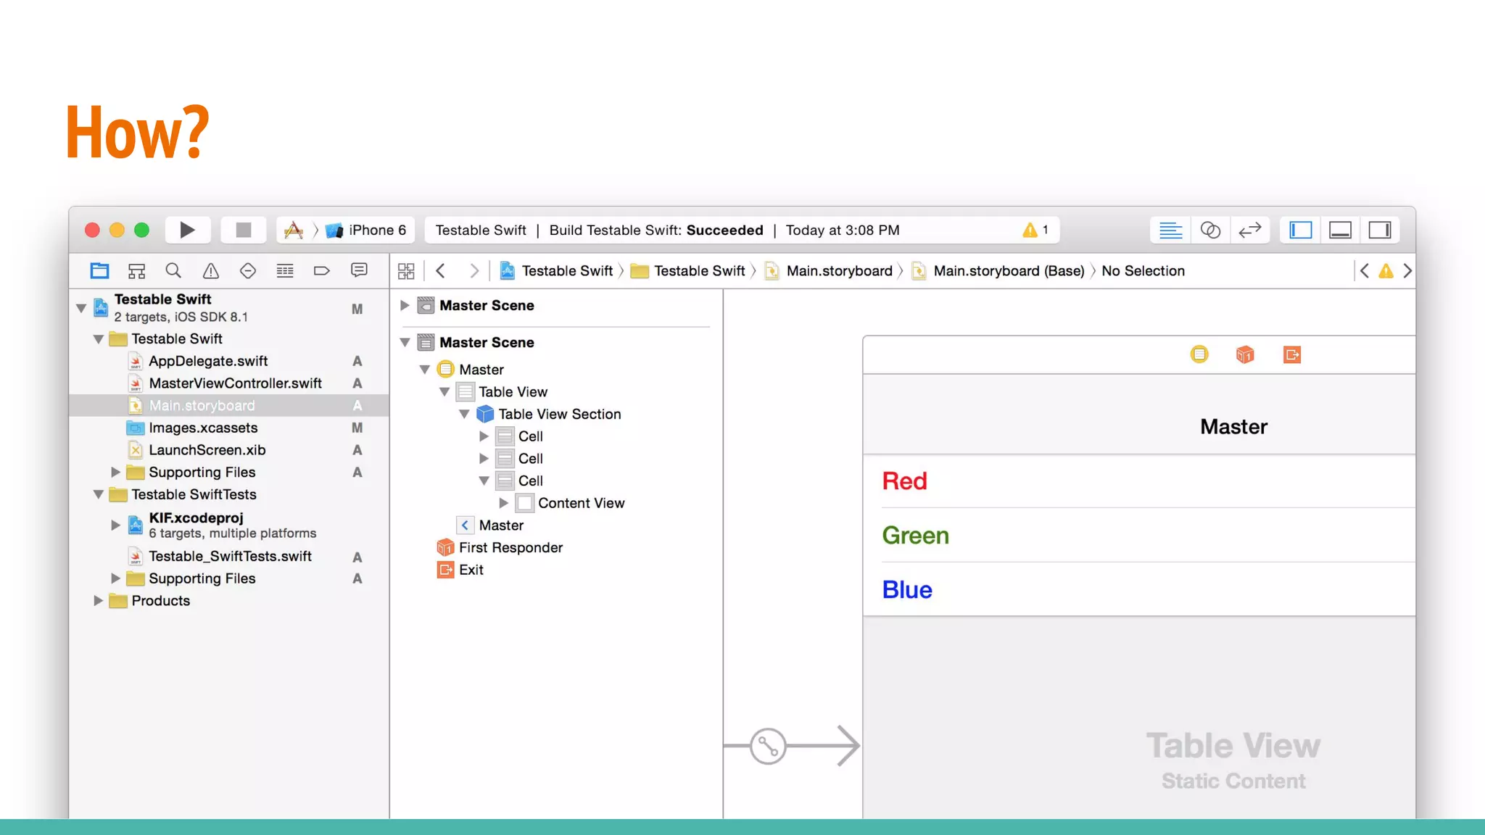Select MasterViewController.swift in the navigator
This screenshot has width=1485, height=835.
(x=235, y=383)
